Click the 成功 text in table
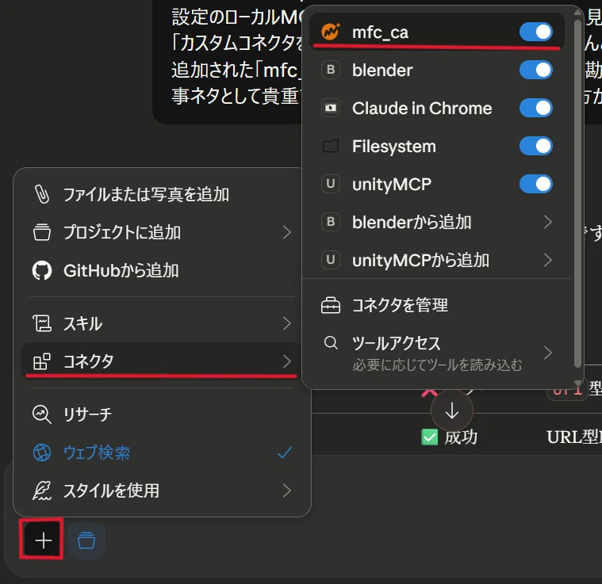Viewport: 602px width, 584px height. click(461, 437)
